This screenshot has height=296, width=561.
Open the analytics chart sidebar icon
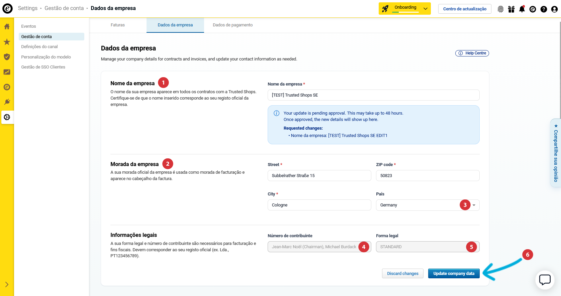(x=7, y=72)
